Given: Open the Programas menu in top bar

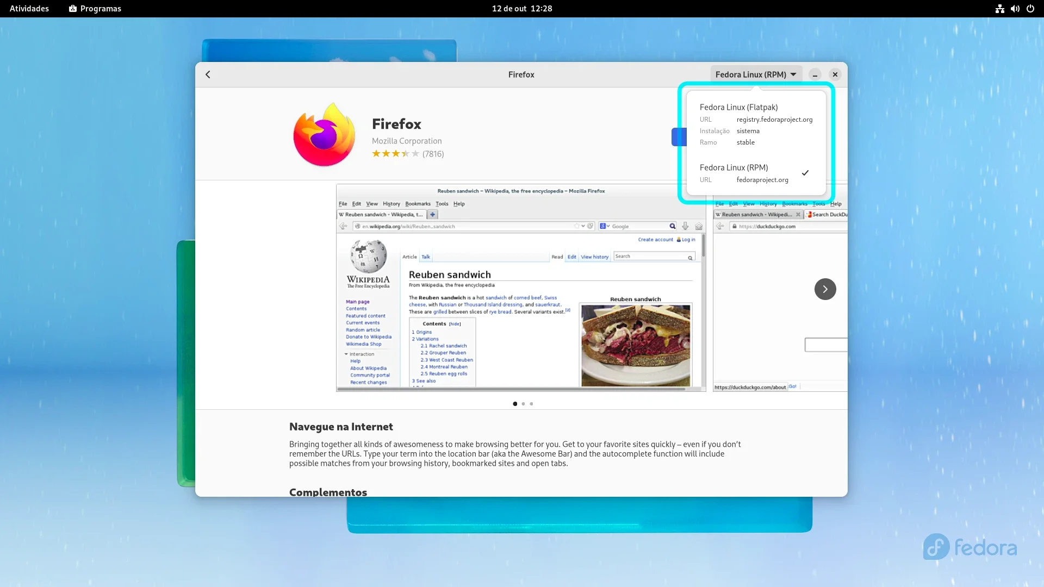Looking at the screenshot, I should tap(95, 9).
